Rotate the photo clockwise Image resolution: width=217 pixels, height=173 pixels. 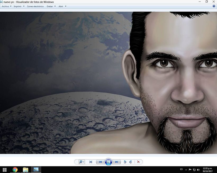coord(131,162)
